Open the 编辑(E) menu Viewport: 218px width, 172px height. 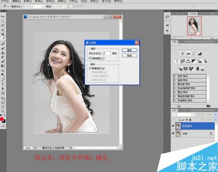coord(17,1)
